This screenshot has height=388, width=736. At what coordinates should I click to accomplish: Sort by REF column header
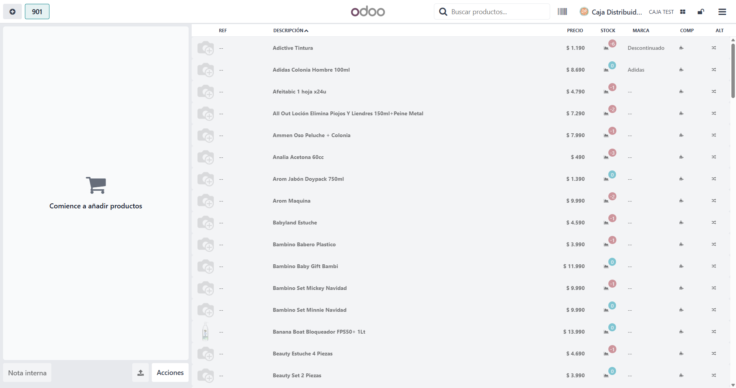[223, 31]
